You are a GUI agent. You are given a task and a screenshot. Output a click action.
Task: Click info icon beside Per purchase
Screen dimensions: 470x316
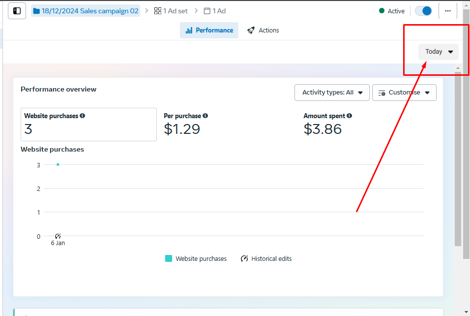click(205, 116)
